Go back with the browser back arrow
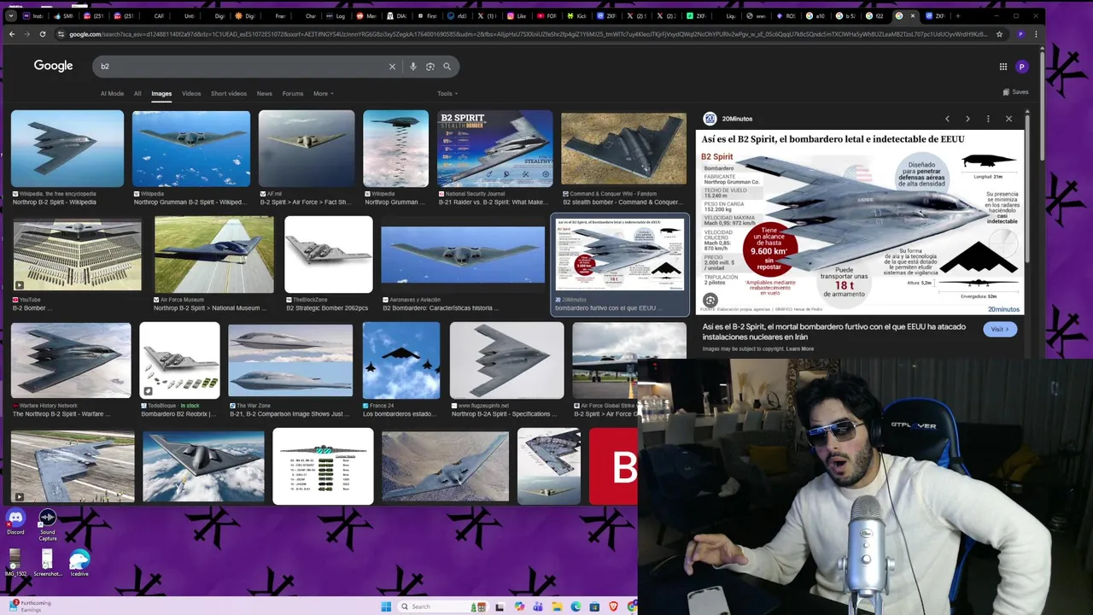Viewport: 1093px width, 615px height. point(11,34)
